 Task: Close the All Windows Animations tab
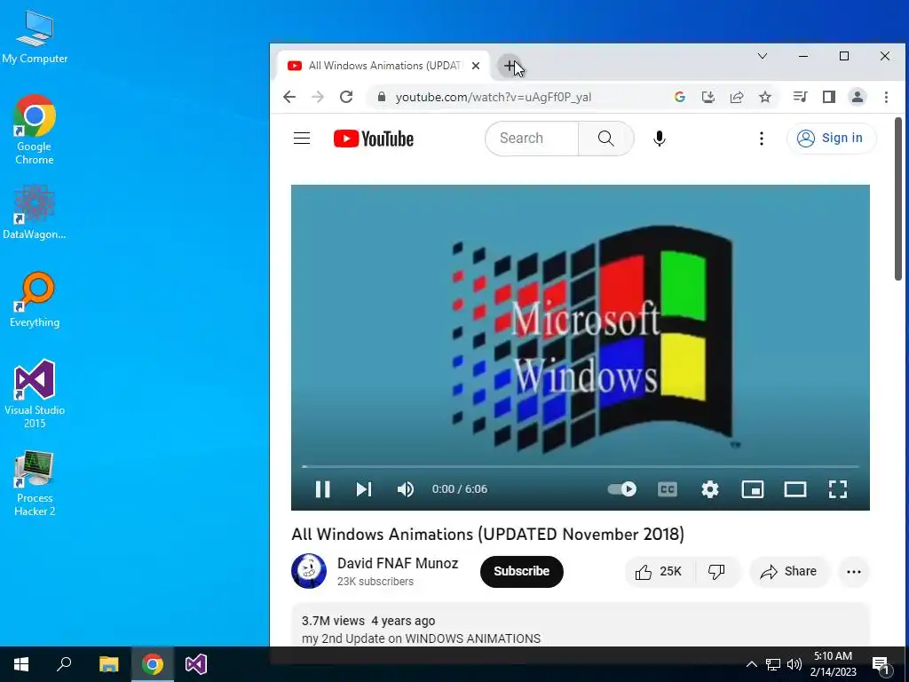[x=476, y=66]
